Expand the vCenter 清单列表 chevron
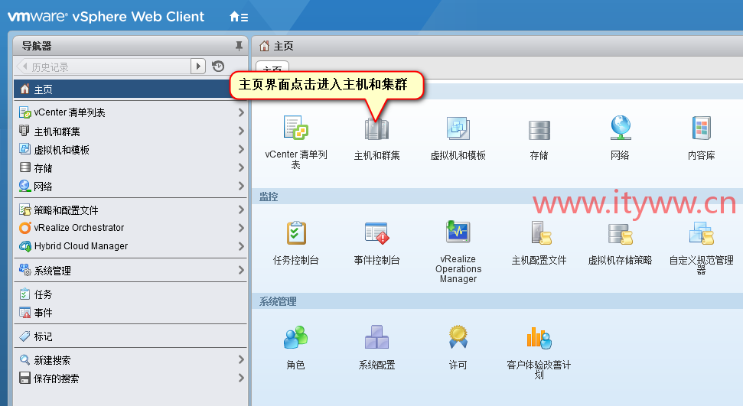 pyautogui.click(x=241, y=112)
